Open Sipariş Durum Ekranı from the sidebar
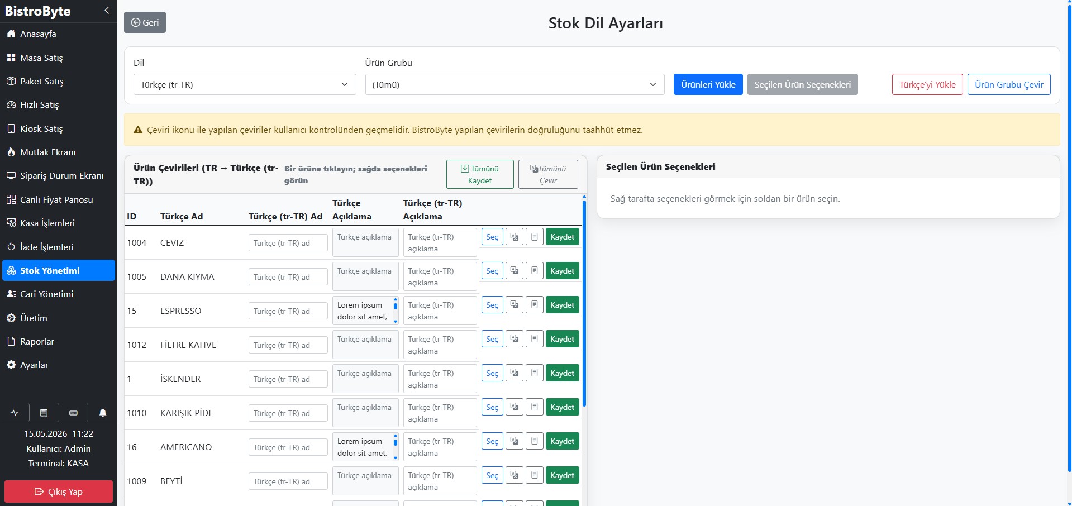The image size is (1072, 506). click(x=59, y=176)
